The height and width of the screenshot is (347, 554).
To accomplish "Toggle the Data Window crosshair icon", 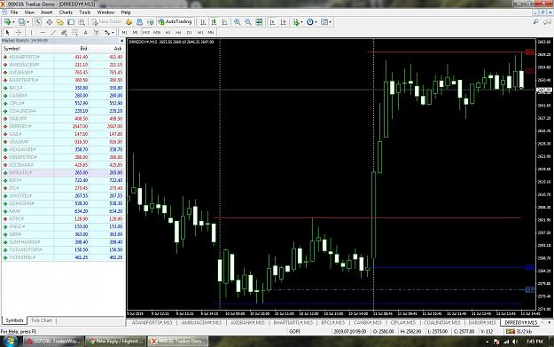I will click(x=49, y=22).
